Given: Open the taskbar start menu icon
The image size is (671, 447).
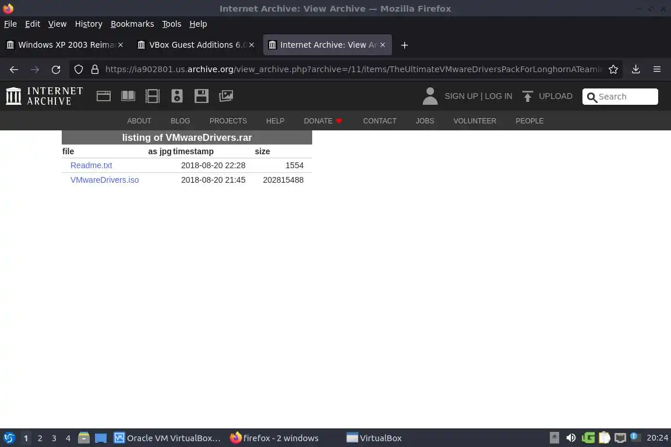Looking at the screenshot, I should coord(9,438).
